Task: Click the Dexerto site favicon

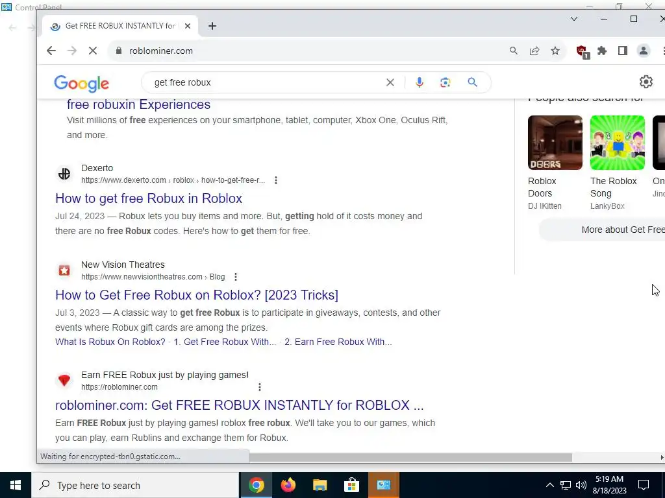Action: tap(64, 174)
